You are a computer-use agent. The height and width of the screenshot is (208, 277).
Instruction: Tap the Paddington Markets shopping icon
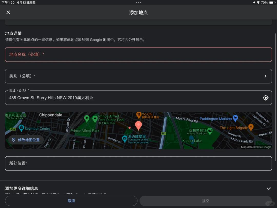click(235, 118)
